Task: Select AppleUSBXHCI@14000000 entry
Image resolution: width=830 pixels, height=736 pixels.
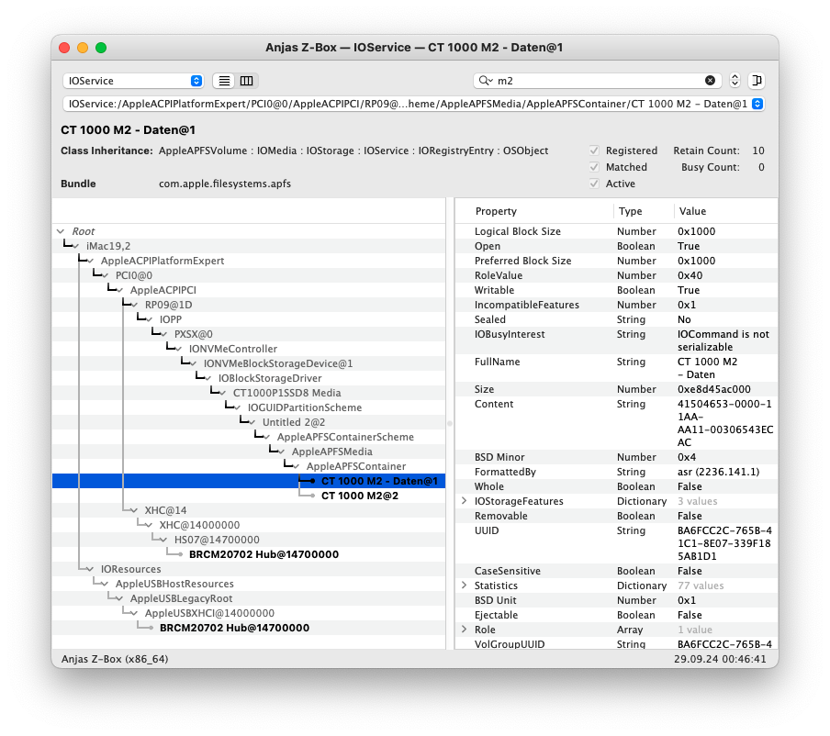Action: pos(209,613)
